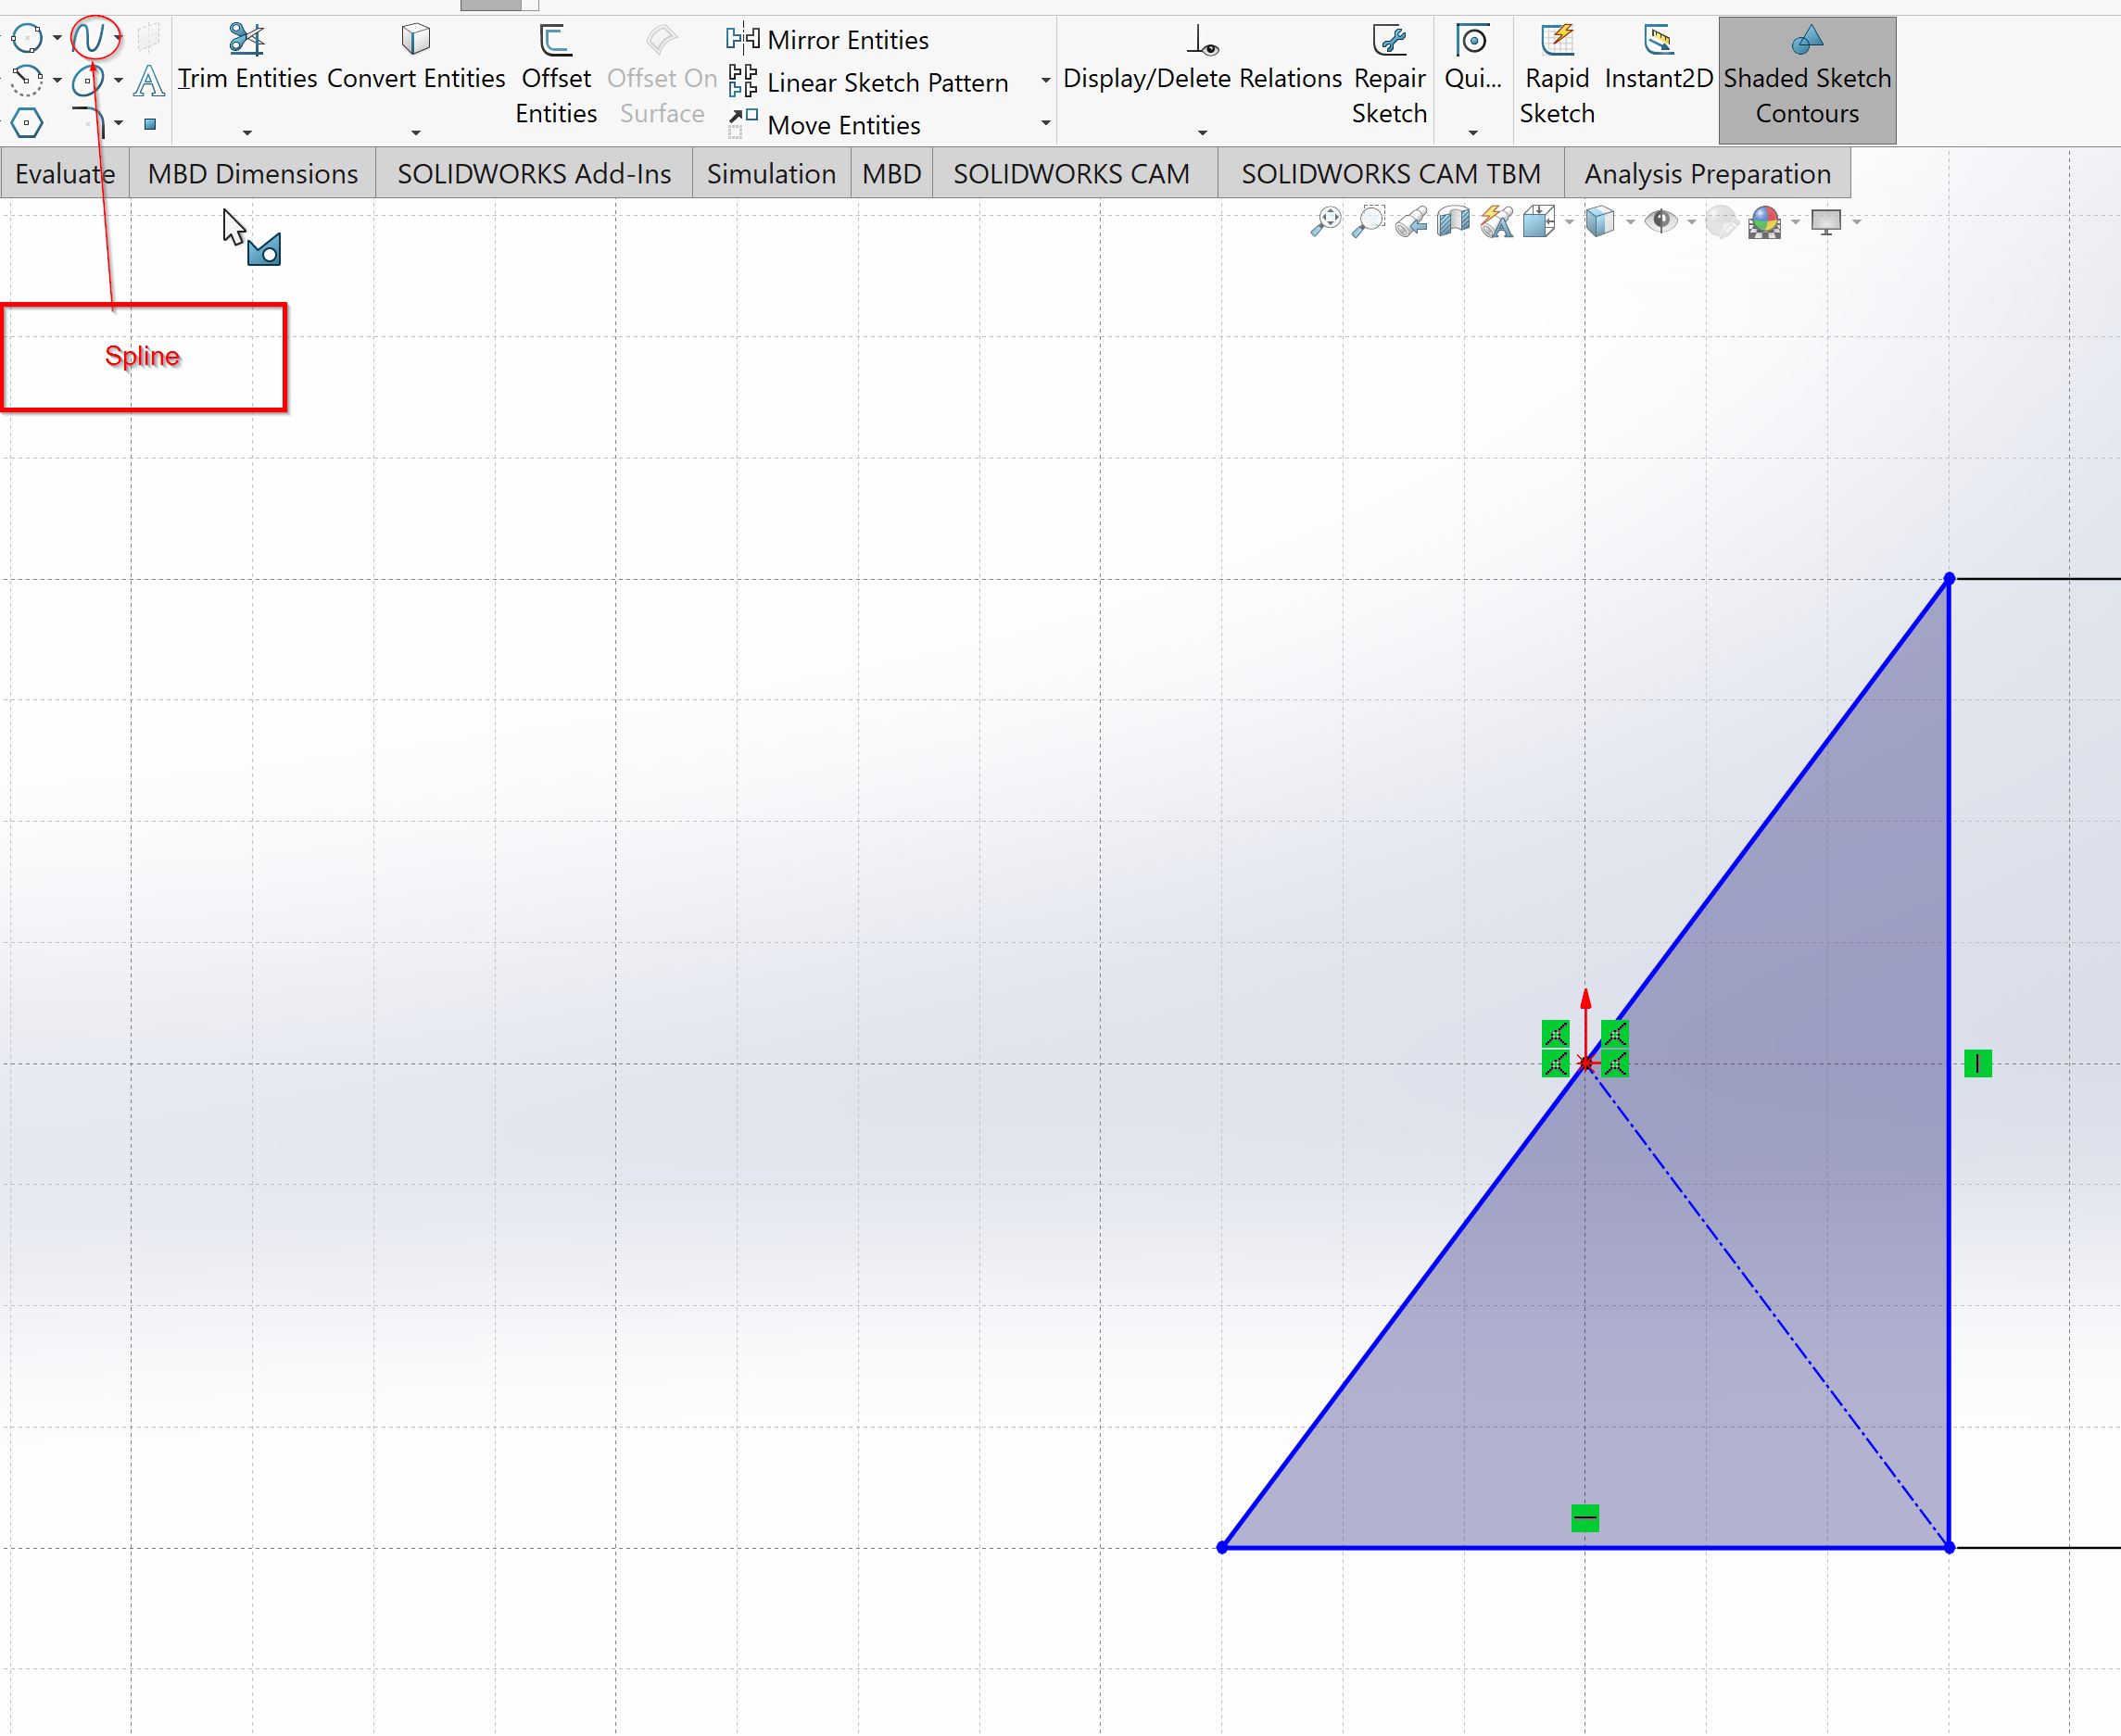Click Zoom to Area icon
Image resolution: width=2121 pixels, height=1736 pixels.
pos(1369,221)
